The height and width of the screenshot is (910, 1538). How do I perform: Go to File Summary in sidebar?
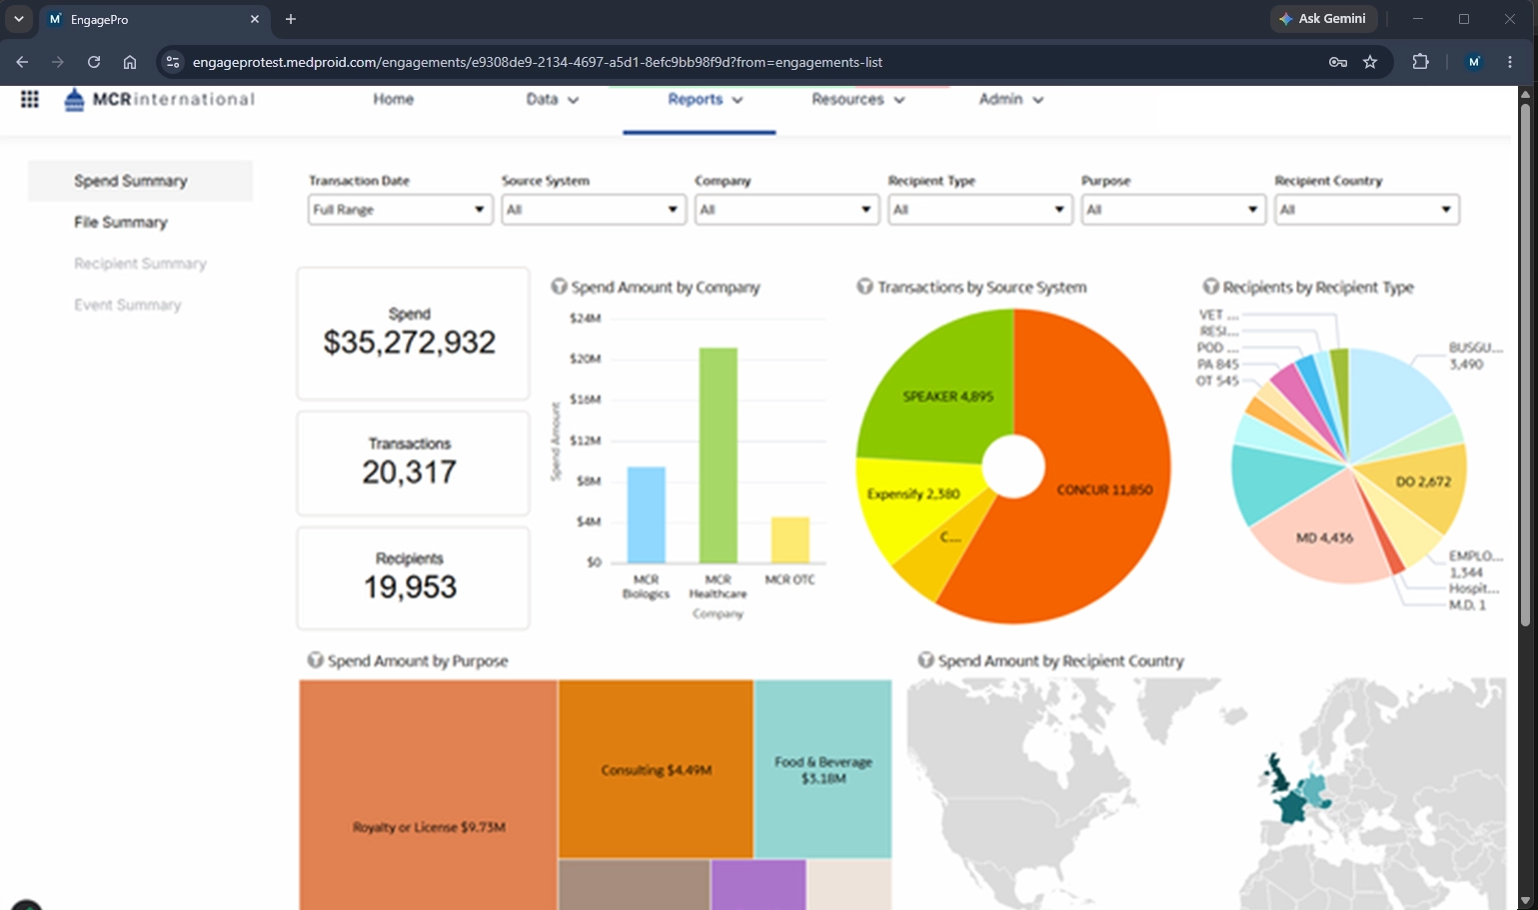[121, 222]
